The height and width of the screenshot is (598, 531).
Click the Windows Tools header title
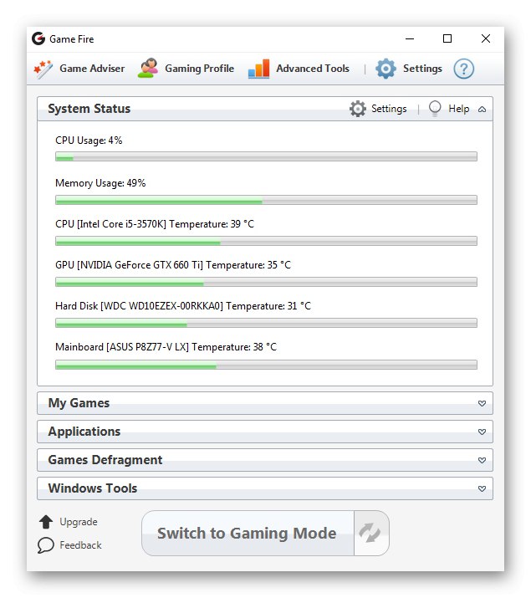click(93, 488)
